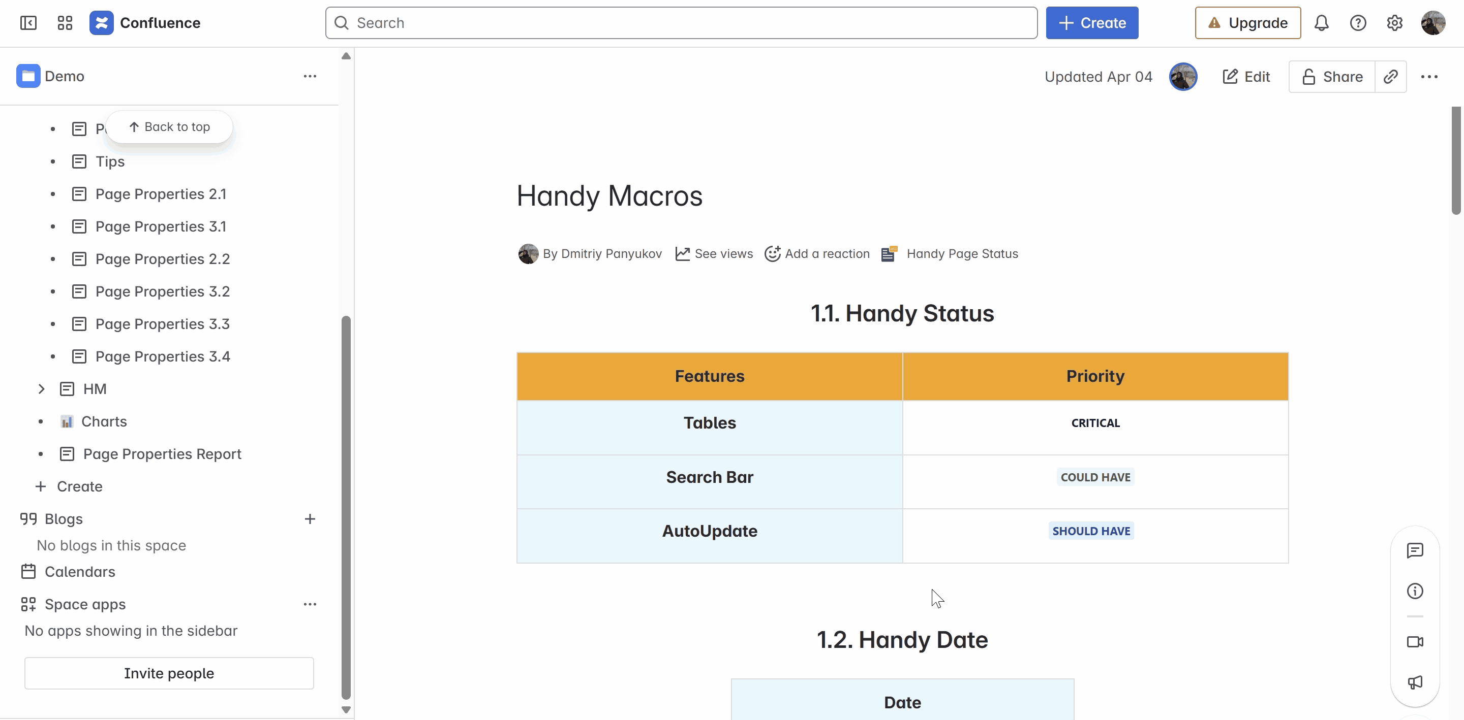The image size is (1464, 720).
Task: Open the Charts page in sidebar
Action: (x=103, y=421)
